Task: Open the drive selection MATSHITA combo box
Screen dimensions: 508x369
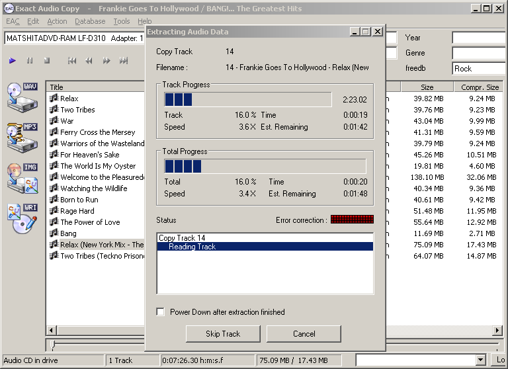Action: tap(75, 38)
